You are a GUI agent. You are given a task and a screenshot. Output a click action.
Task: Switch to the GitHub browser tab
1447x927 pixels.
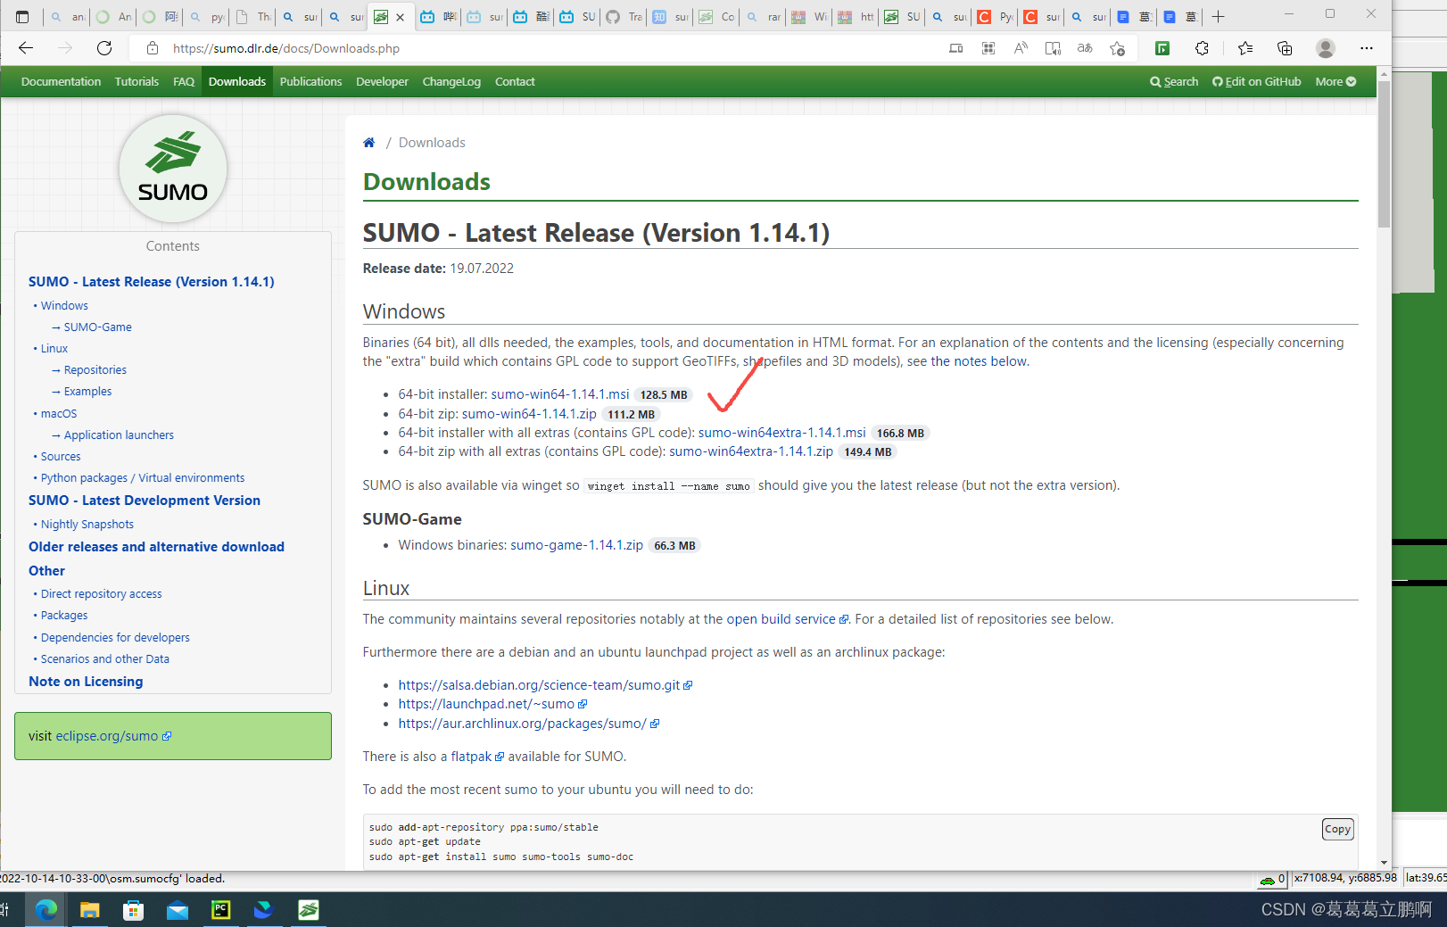click(x=624, y=17)
